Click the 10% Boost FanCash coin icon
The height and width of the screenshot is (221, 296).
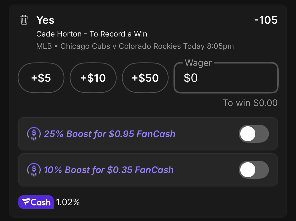34,170
